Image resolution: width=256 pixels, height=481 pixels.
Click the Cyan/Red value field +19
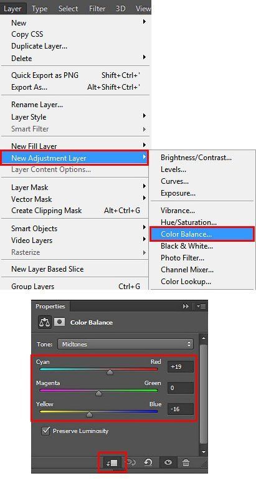click(181, 366)
